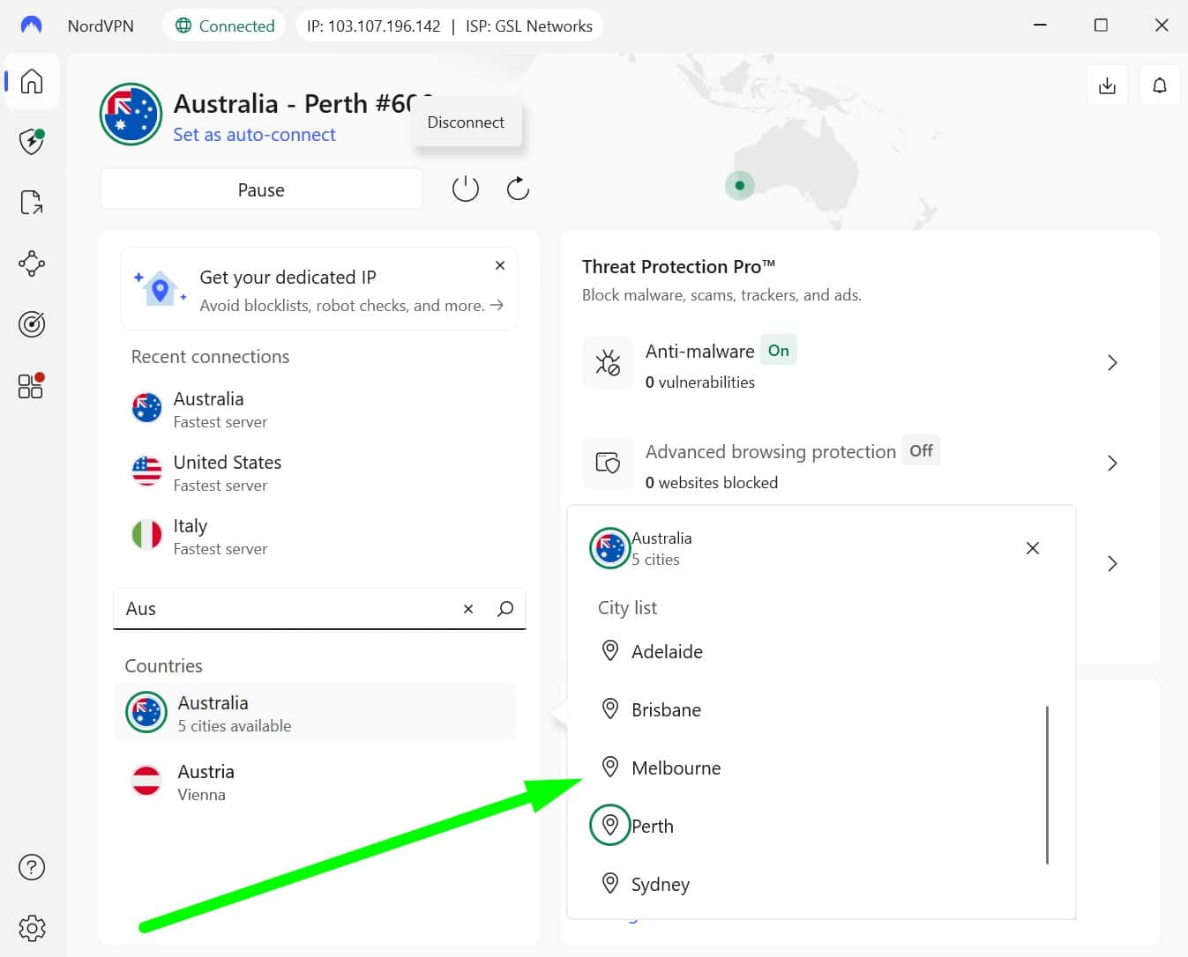Click the Anti-malware bug icon
Image resolution: width=1188 pixels, height=957 pixels.
(x=608, y=362)
